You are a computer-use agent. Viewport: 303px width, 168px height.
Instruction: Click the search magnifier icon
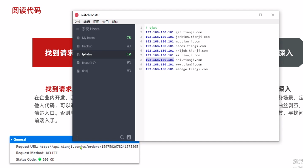122,137
